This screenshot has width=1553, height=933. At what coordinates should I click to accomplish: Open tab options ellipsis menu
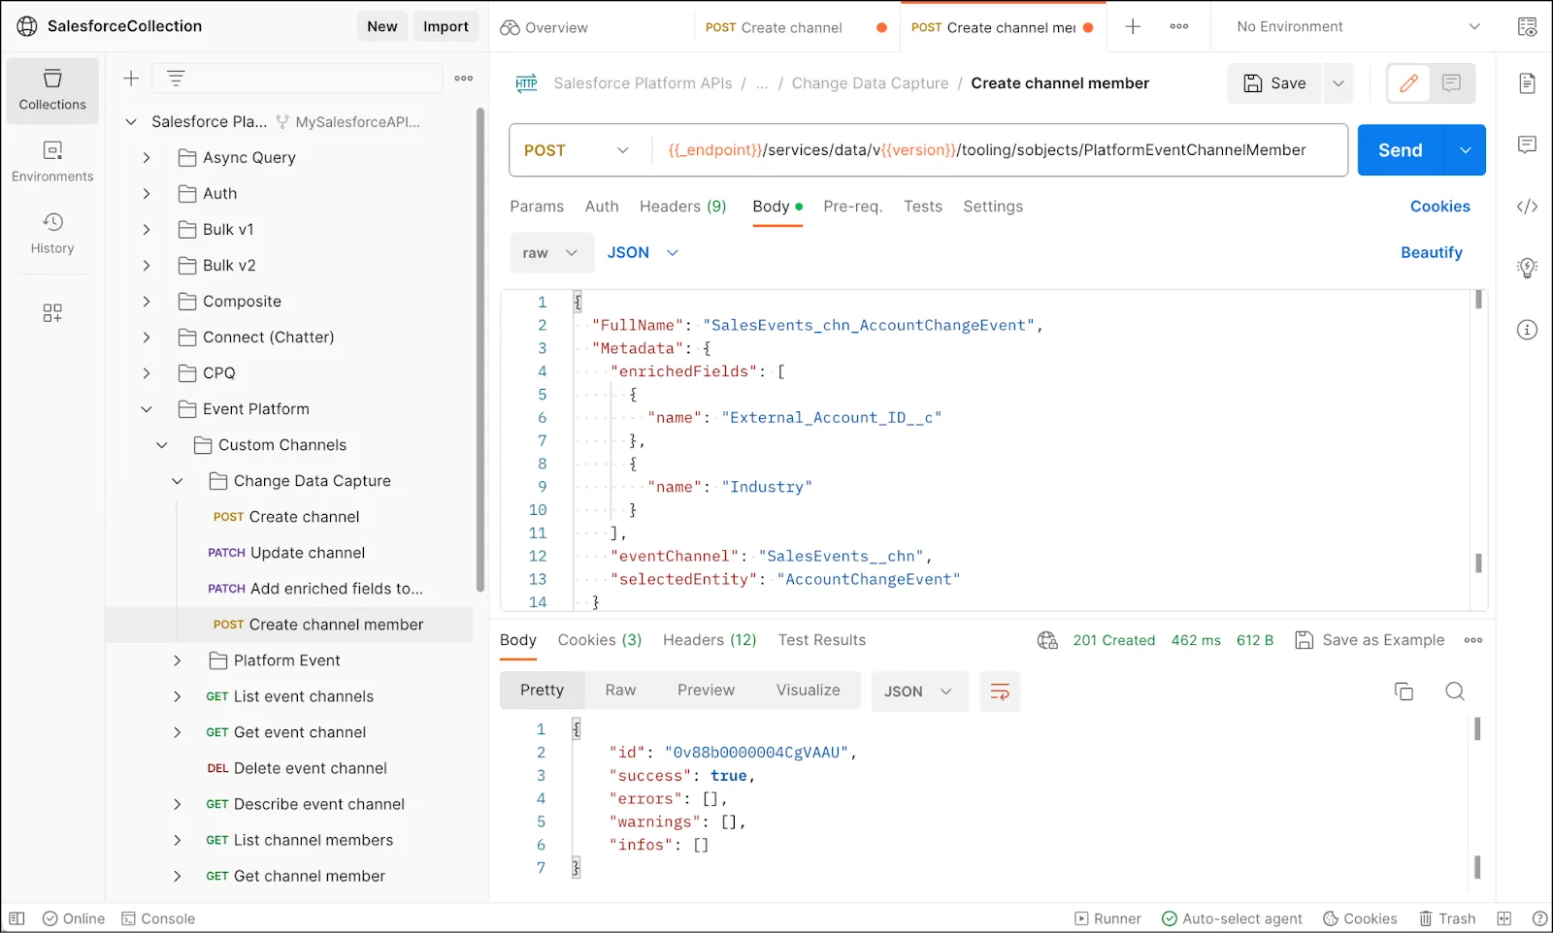point(1179,27)
